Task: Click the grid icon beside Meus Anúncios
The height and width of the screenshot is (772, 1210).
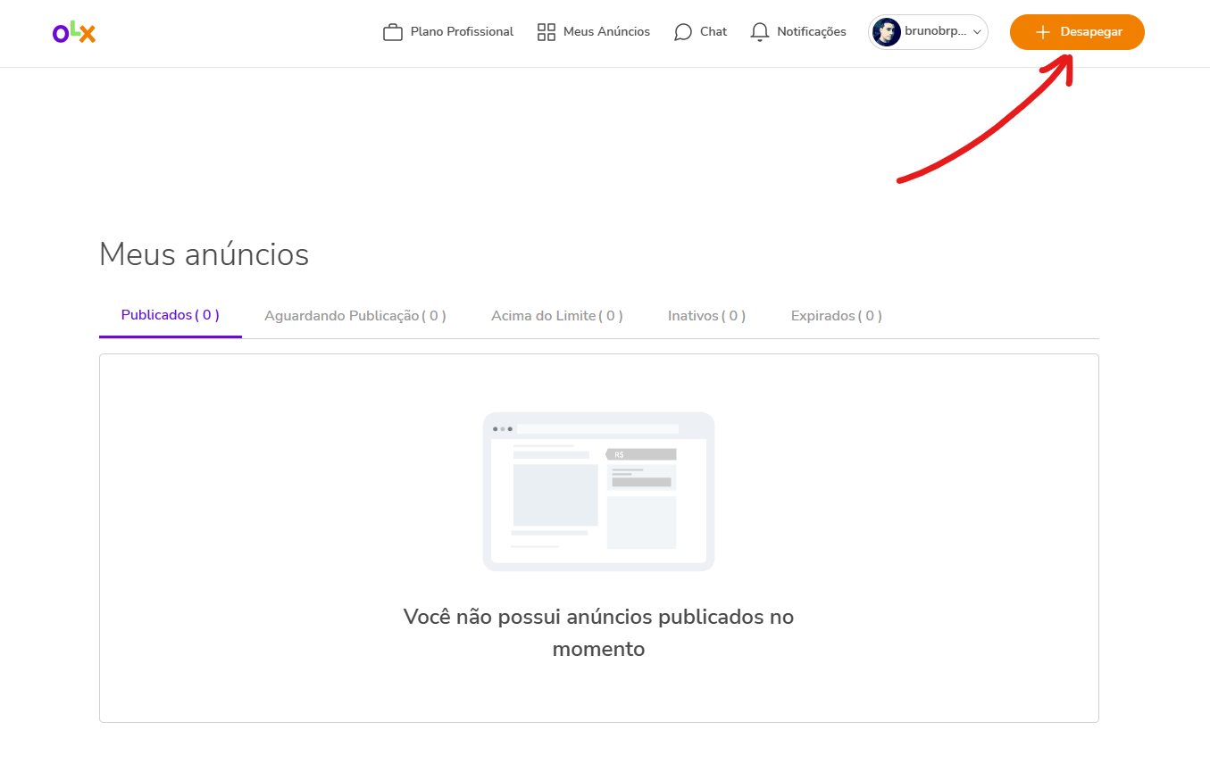Action: pyautogui.click(x=547, y=32)
